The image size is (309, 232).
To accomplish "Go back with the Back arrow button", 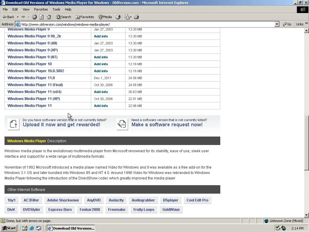I will [x=8, y=17].
